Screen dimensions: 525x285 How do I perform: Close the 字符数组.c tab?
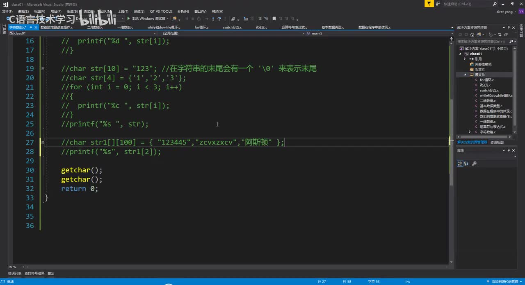(x=36, y=27)
